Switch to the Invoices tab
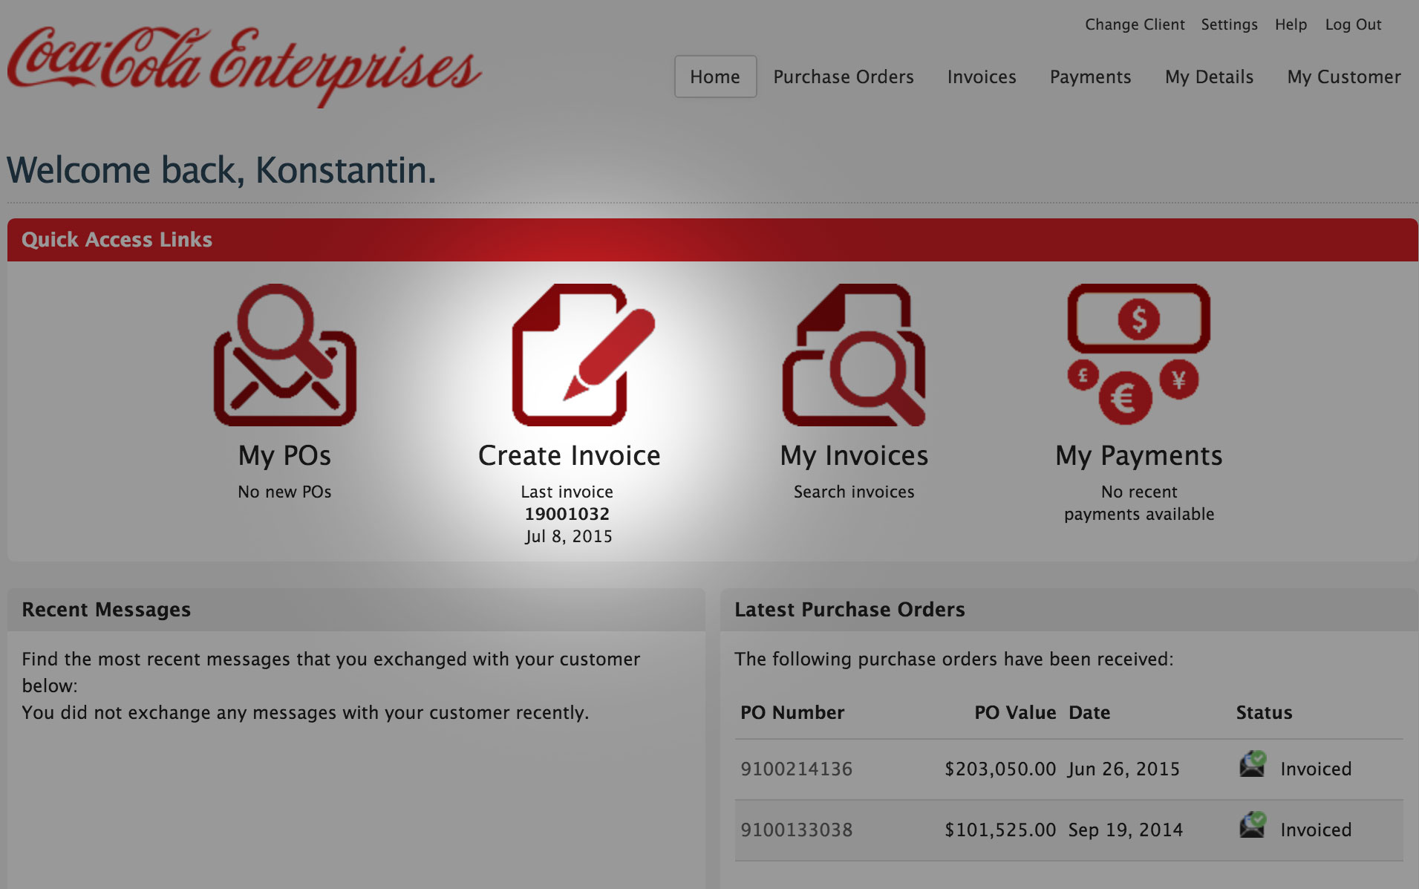Viewport: 1419px width, 889px height. 981,76
